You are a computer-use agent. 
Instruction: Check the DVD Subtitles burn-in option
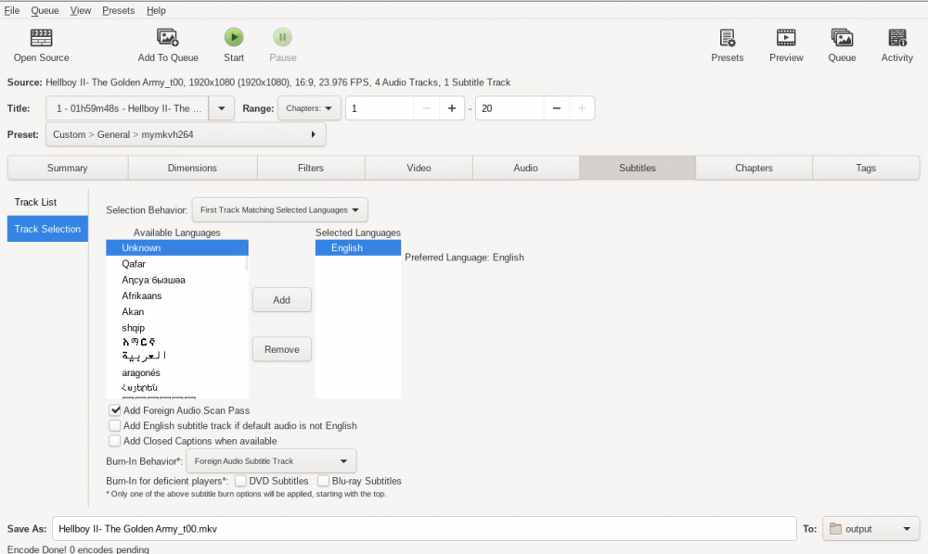point(240,481)
